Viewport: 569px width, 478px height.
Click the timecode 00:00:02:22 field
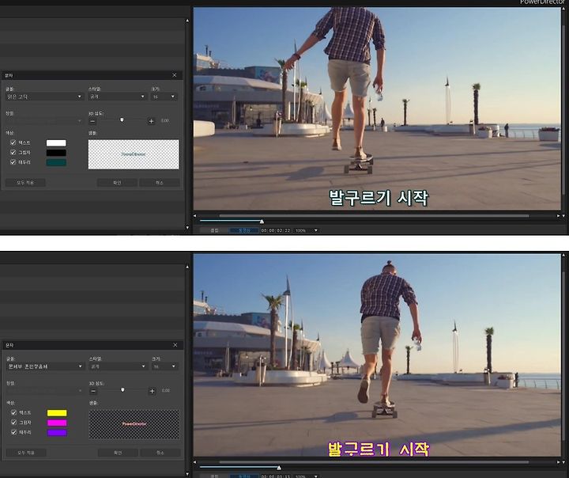[276, 230]
